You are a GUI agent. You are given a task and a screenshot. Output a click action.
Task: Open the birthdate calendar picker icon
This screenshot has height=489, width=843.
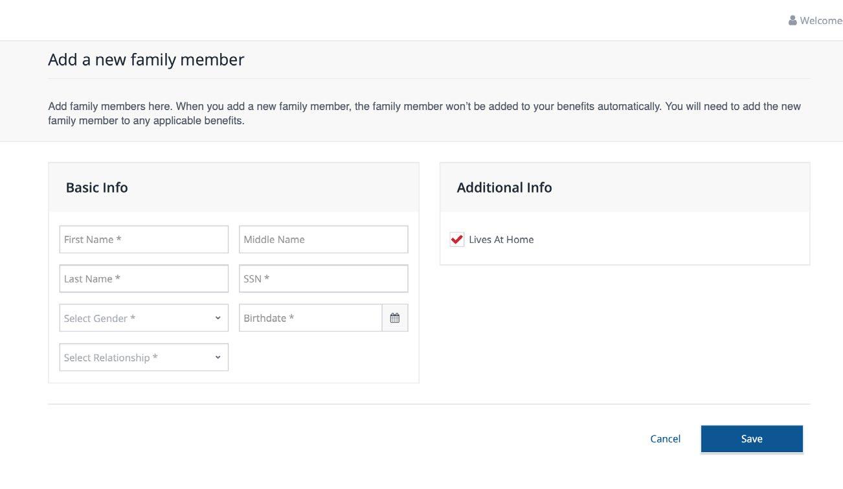(x=395, y=318)
